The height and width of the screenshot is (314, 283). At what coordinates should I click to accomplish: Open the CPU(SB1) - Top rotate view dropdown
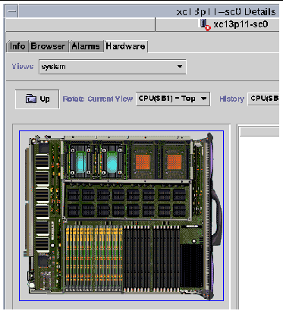pos(173,99)
